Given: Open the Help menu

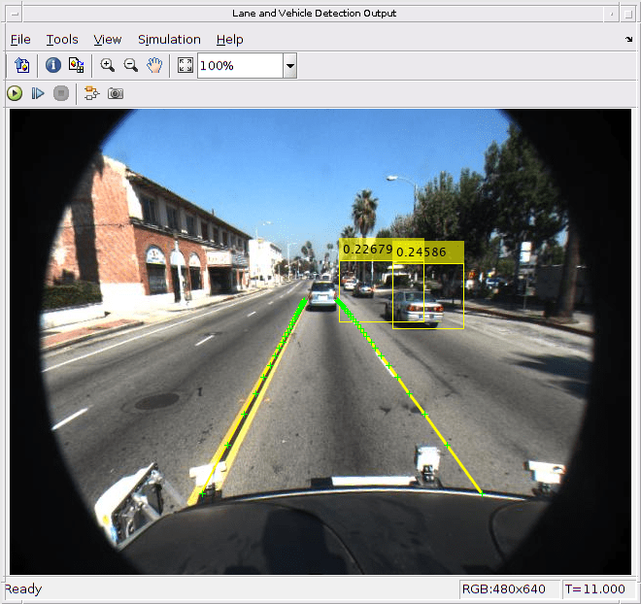Looking at the screenshot, I should (230, 39).
